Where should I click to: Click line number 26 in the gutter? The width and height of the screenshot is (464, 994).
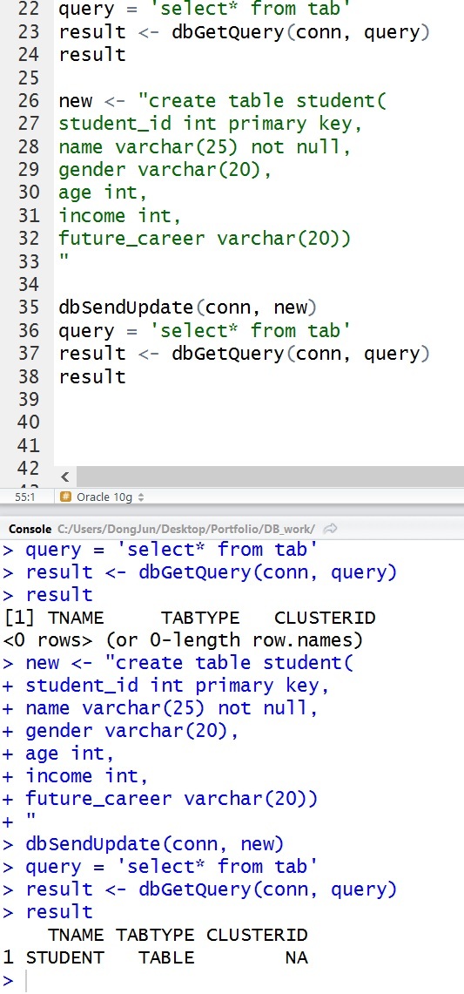coord(28,101)
